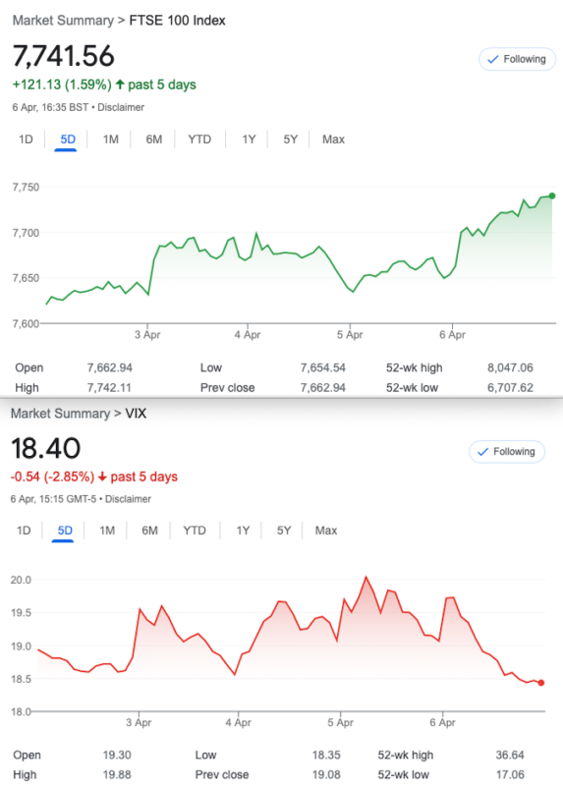Select 1D tab in VIX chart
The width and height of the screenshot is (563, 786).
point(24,531)
